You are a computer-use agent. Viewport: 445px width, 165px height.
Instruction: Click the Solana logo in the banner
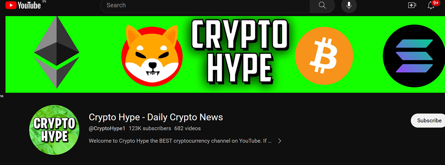tap(414, 56)
